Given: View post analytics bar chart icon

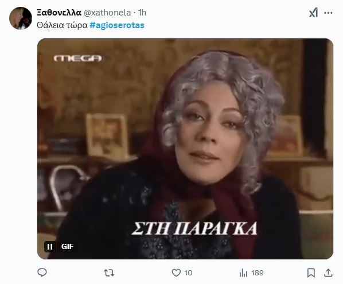Looking at the screenshot, I should [243, 273].
